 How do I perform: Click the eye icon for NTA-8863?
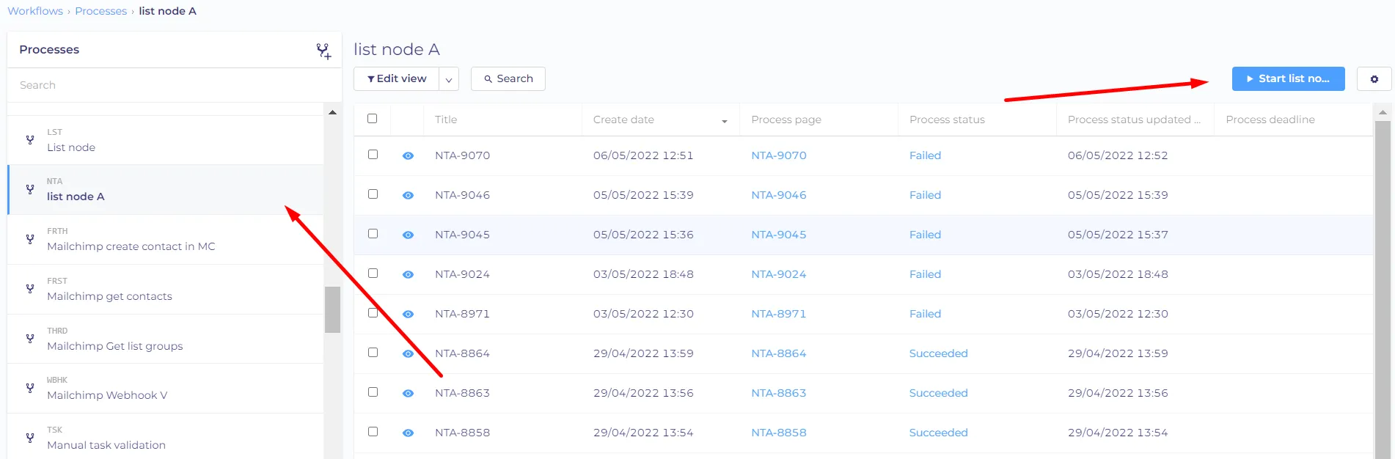(409, 393)
